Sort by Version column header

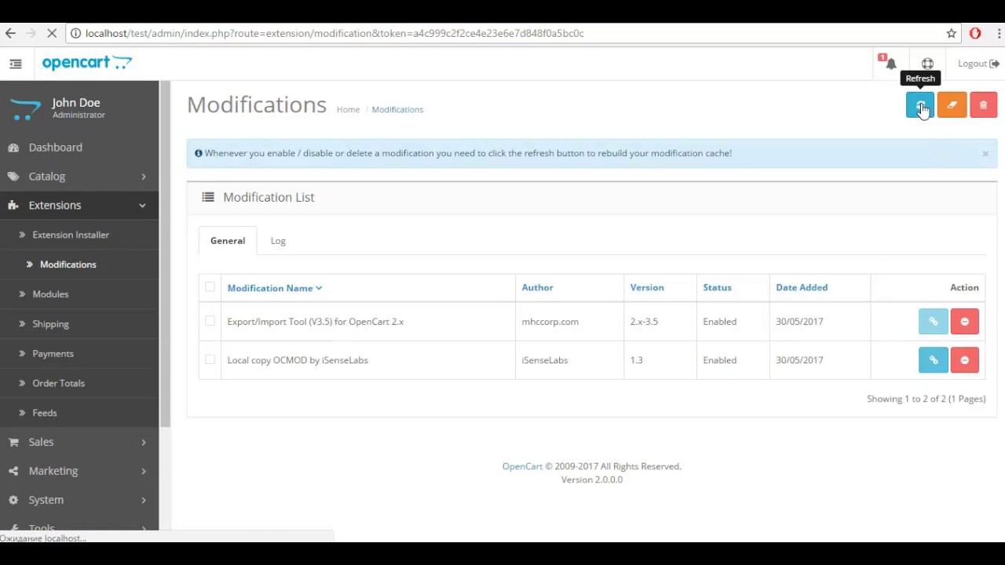coord(647,287)
